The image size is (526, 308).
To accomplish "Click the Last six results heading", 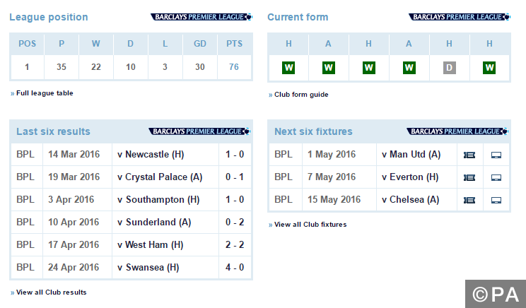I will coord(53,131).
